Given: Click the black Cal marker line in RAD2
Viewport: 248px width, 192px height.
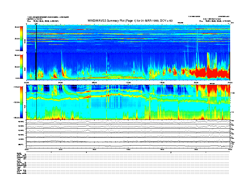Looking at the screenshot, I should coord(36,38).
